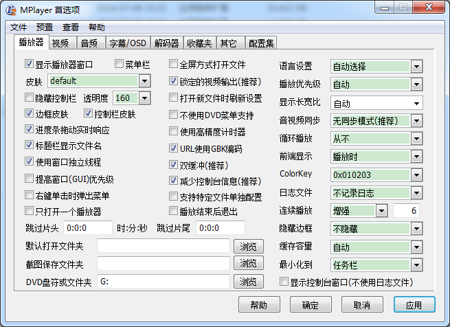Click the 默认打开文件夹 path field
Viewport: 450px width, 327px height.
164,246
